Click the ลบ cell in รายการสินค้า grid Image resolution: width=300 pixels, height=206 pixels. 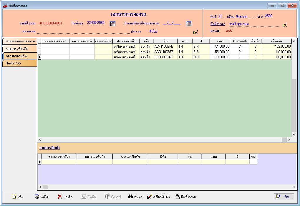point(253,162)
